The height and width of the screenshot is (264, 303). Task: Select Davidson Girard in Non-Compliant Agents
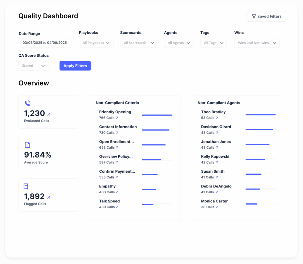click(x=216, y=127)
